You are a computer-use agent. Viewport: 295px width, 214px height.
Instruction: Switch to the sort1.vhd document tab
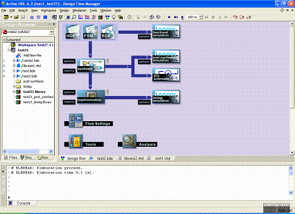tap(159, 159)
